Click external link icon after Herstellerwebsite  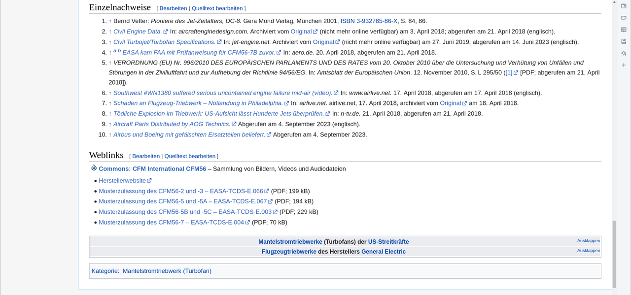pos(149,181)
